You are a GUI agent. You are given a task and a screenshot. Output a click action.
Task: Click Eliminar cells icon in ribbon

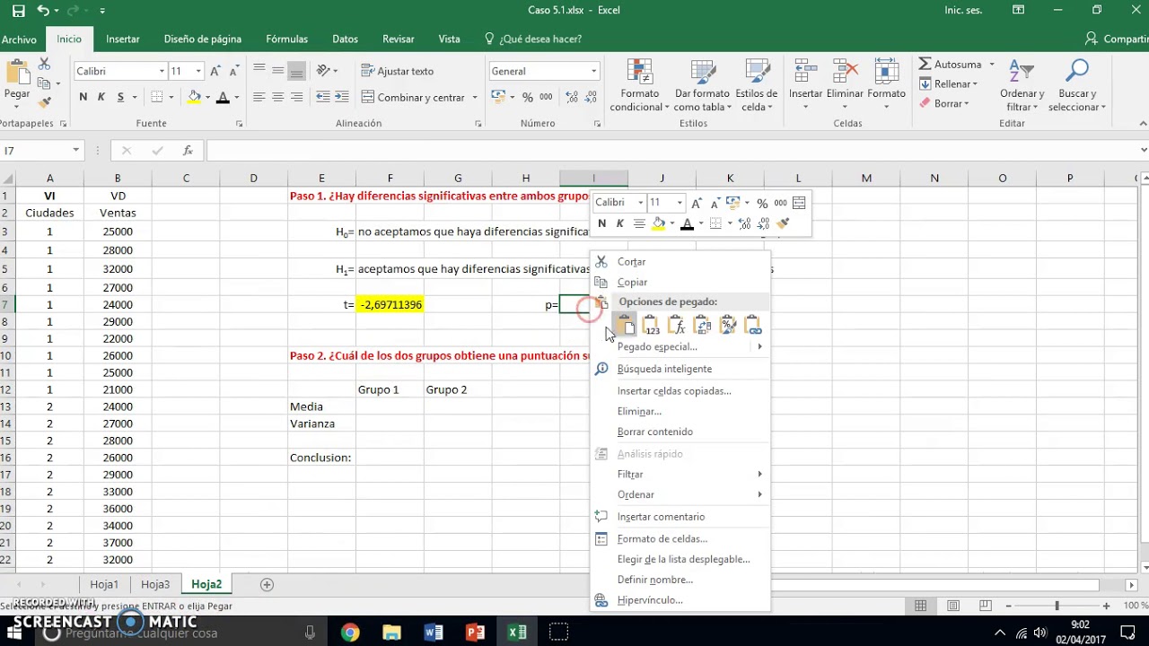click(x=845, y=86)
